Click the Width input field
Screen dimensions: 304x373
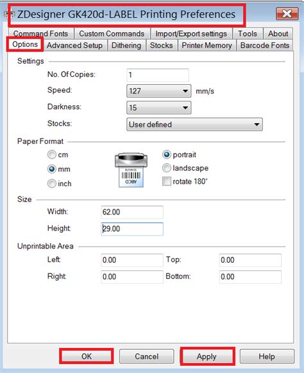point(132,212)
